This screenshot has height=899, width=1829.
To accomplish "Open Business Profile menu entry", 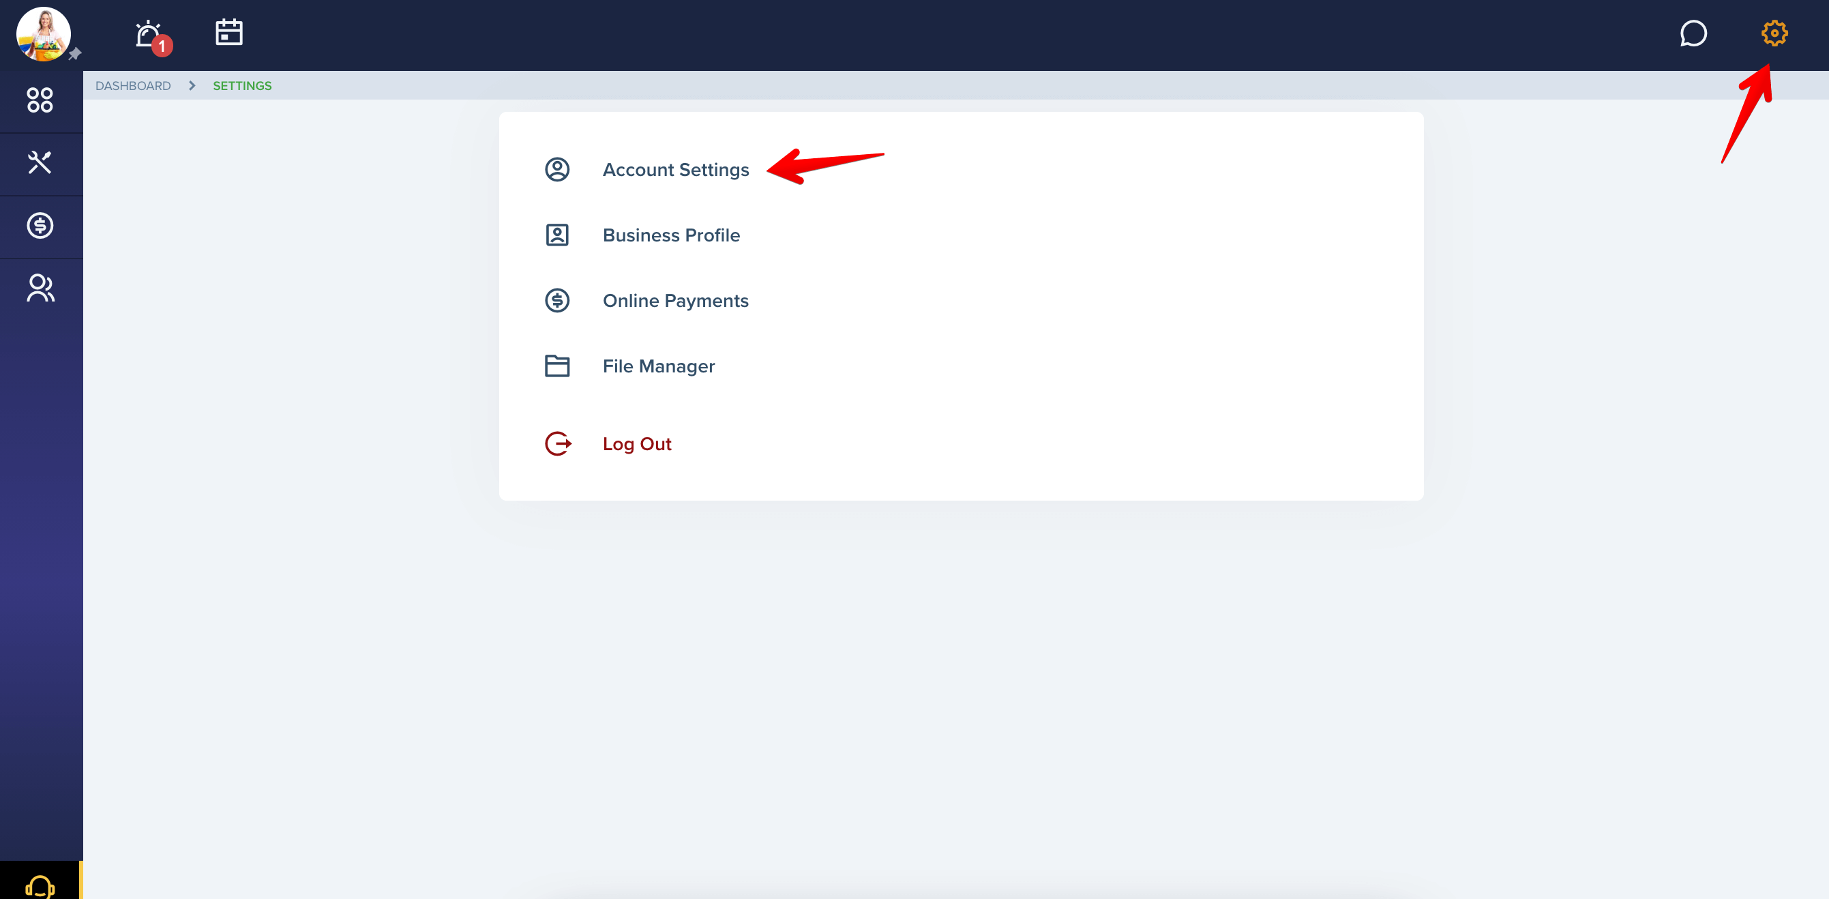I will click(671, 235).
